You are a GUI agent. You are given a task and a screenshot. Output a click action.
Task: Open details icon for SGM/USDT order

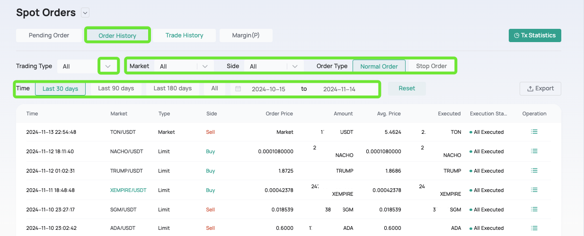click(x=534, y=210)
